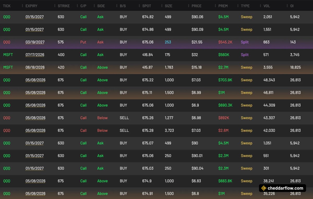313x199 pixels.
Task: Click the Split type in the Put row
Action: (245, 42)
